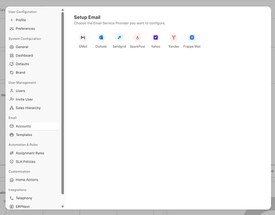Image resolution: width=275 pixels, height=215 pixels.
Task: Click the sidebar scroll up arrow
Action: tap(63, 10)
